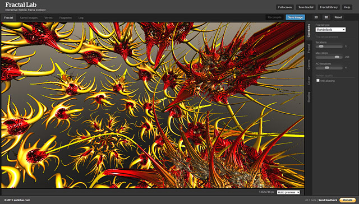Click the Send feedback link
This screenshot has width=359, height=204.
(328, 200)
